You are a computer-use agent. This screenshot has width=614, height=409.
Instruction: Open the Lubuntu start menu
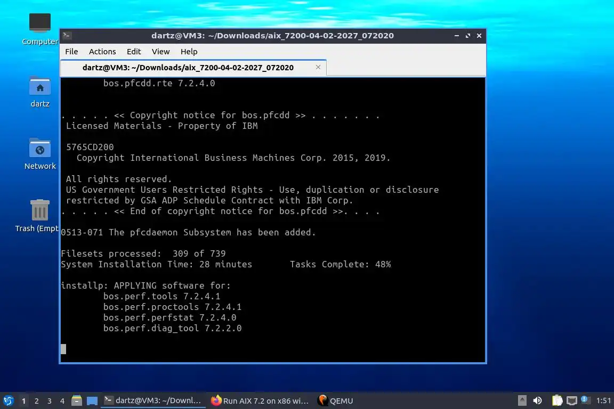tap(8, 400)
